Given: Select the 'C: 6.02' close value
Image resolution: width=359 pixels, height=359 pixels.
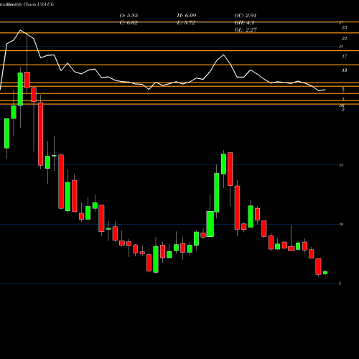Looking at the screenshot, I should [129, 23].
